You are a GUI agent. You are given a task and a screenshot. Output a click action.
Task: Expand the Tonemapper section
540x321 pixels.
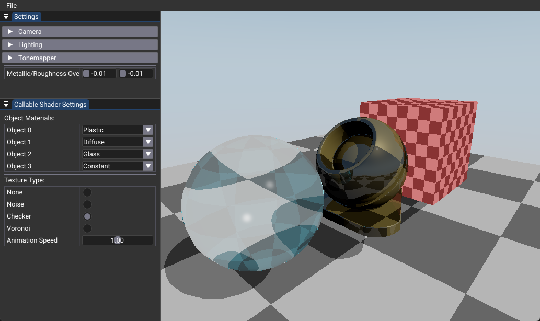coord(80,58)
